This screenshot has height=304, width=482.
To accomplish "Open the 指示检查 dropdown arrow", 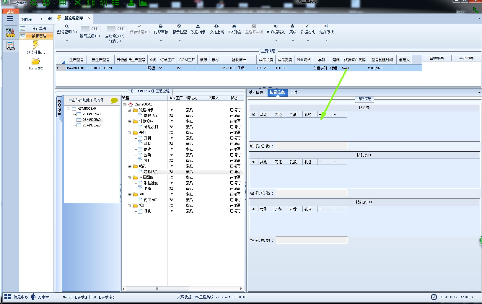I will point(180,41).
